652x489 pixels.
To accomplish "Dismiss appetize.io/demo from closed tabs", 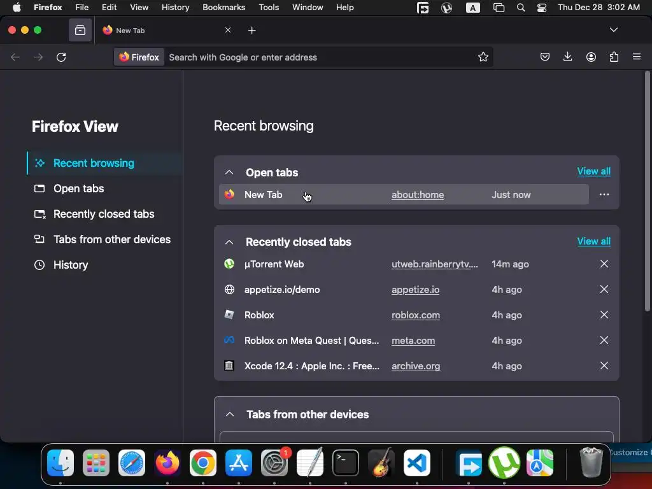I will coord(604,290).
